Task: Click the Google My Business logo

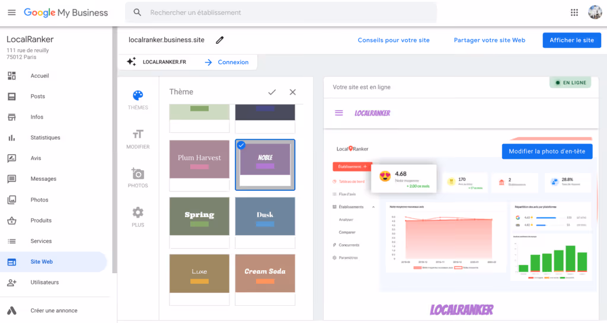Action: (x=66, y=12)
